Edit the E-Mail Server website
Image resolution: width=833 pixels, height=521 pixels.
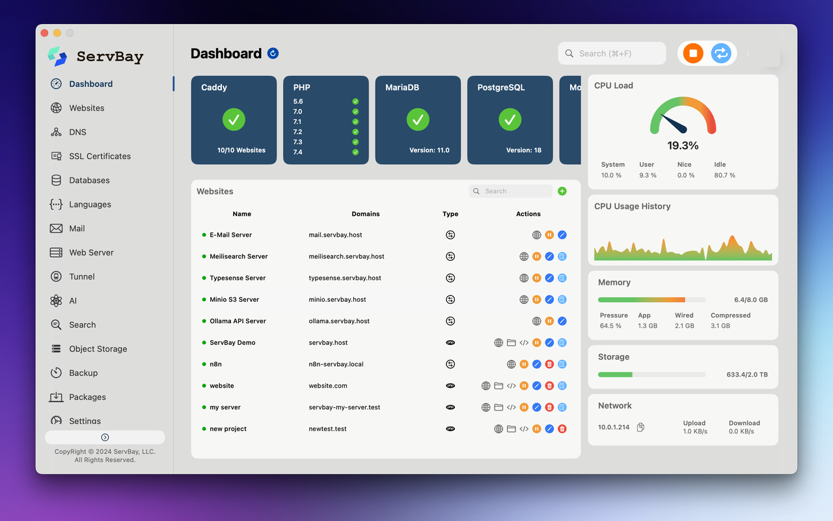(562, 235)
